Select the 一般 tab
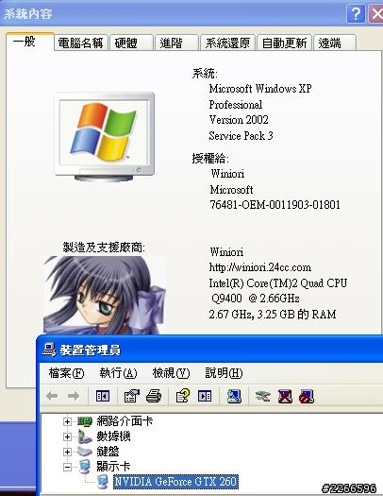383x496 pixels. (x=29, y=42)
